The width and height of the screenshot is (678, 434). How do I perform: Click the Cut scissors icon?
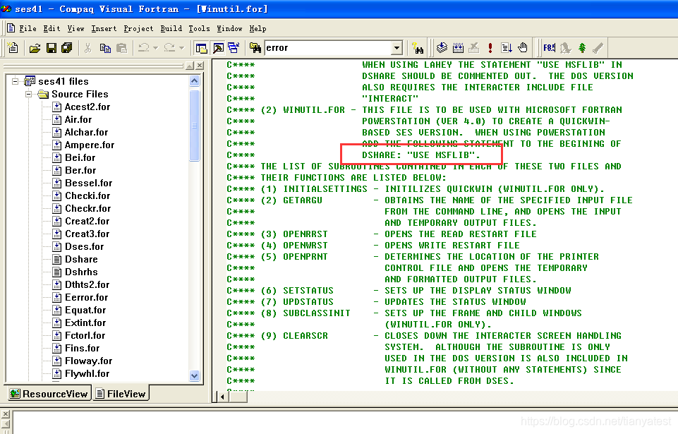click(x=87, y=48)
